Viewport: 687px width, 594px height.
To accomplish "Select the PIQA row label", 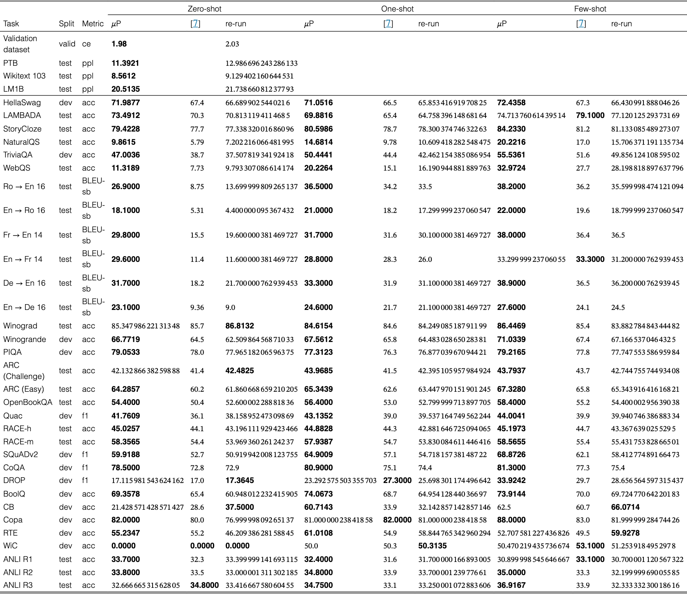I will point(12,352).
